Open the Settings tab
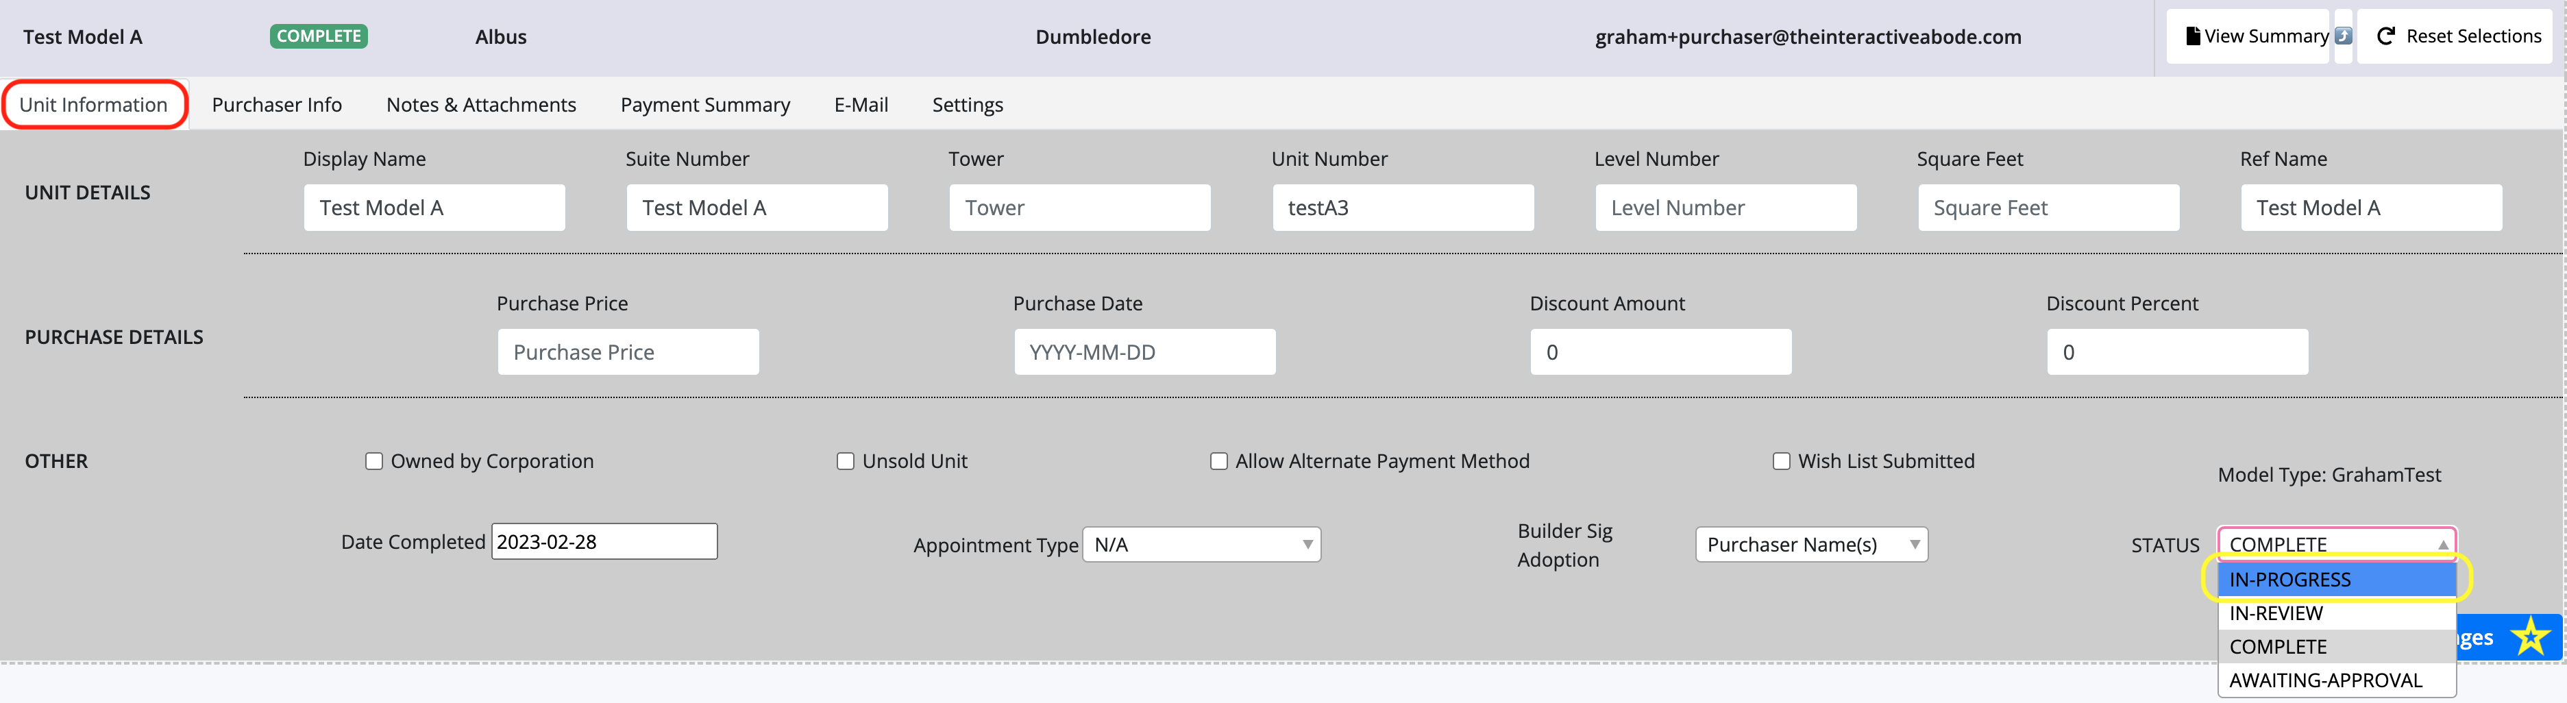Image resolution: width=2567 pixels, height=703 pixels. click(x=968, y=105)
